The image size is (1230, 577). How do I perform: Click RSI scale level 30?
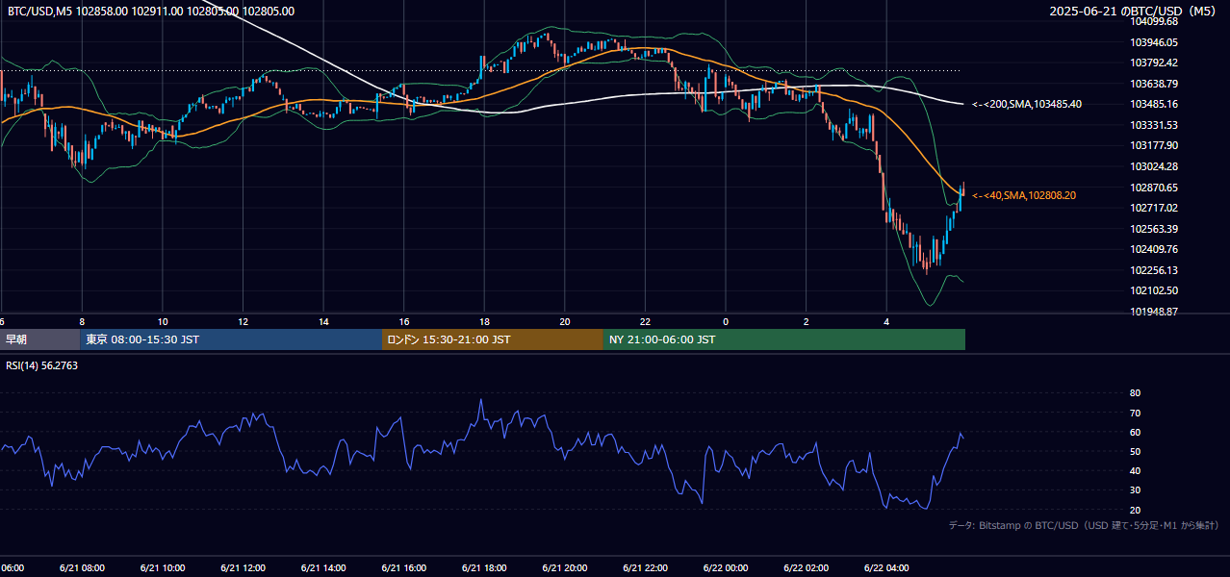pyautogui.click(x=1135, y=489)
